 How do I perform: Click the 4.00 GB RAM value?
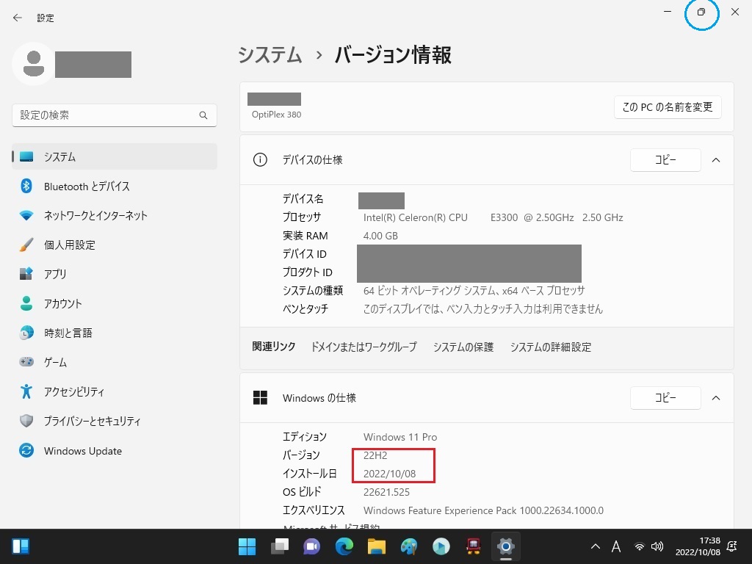click(x=380, y=236)
